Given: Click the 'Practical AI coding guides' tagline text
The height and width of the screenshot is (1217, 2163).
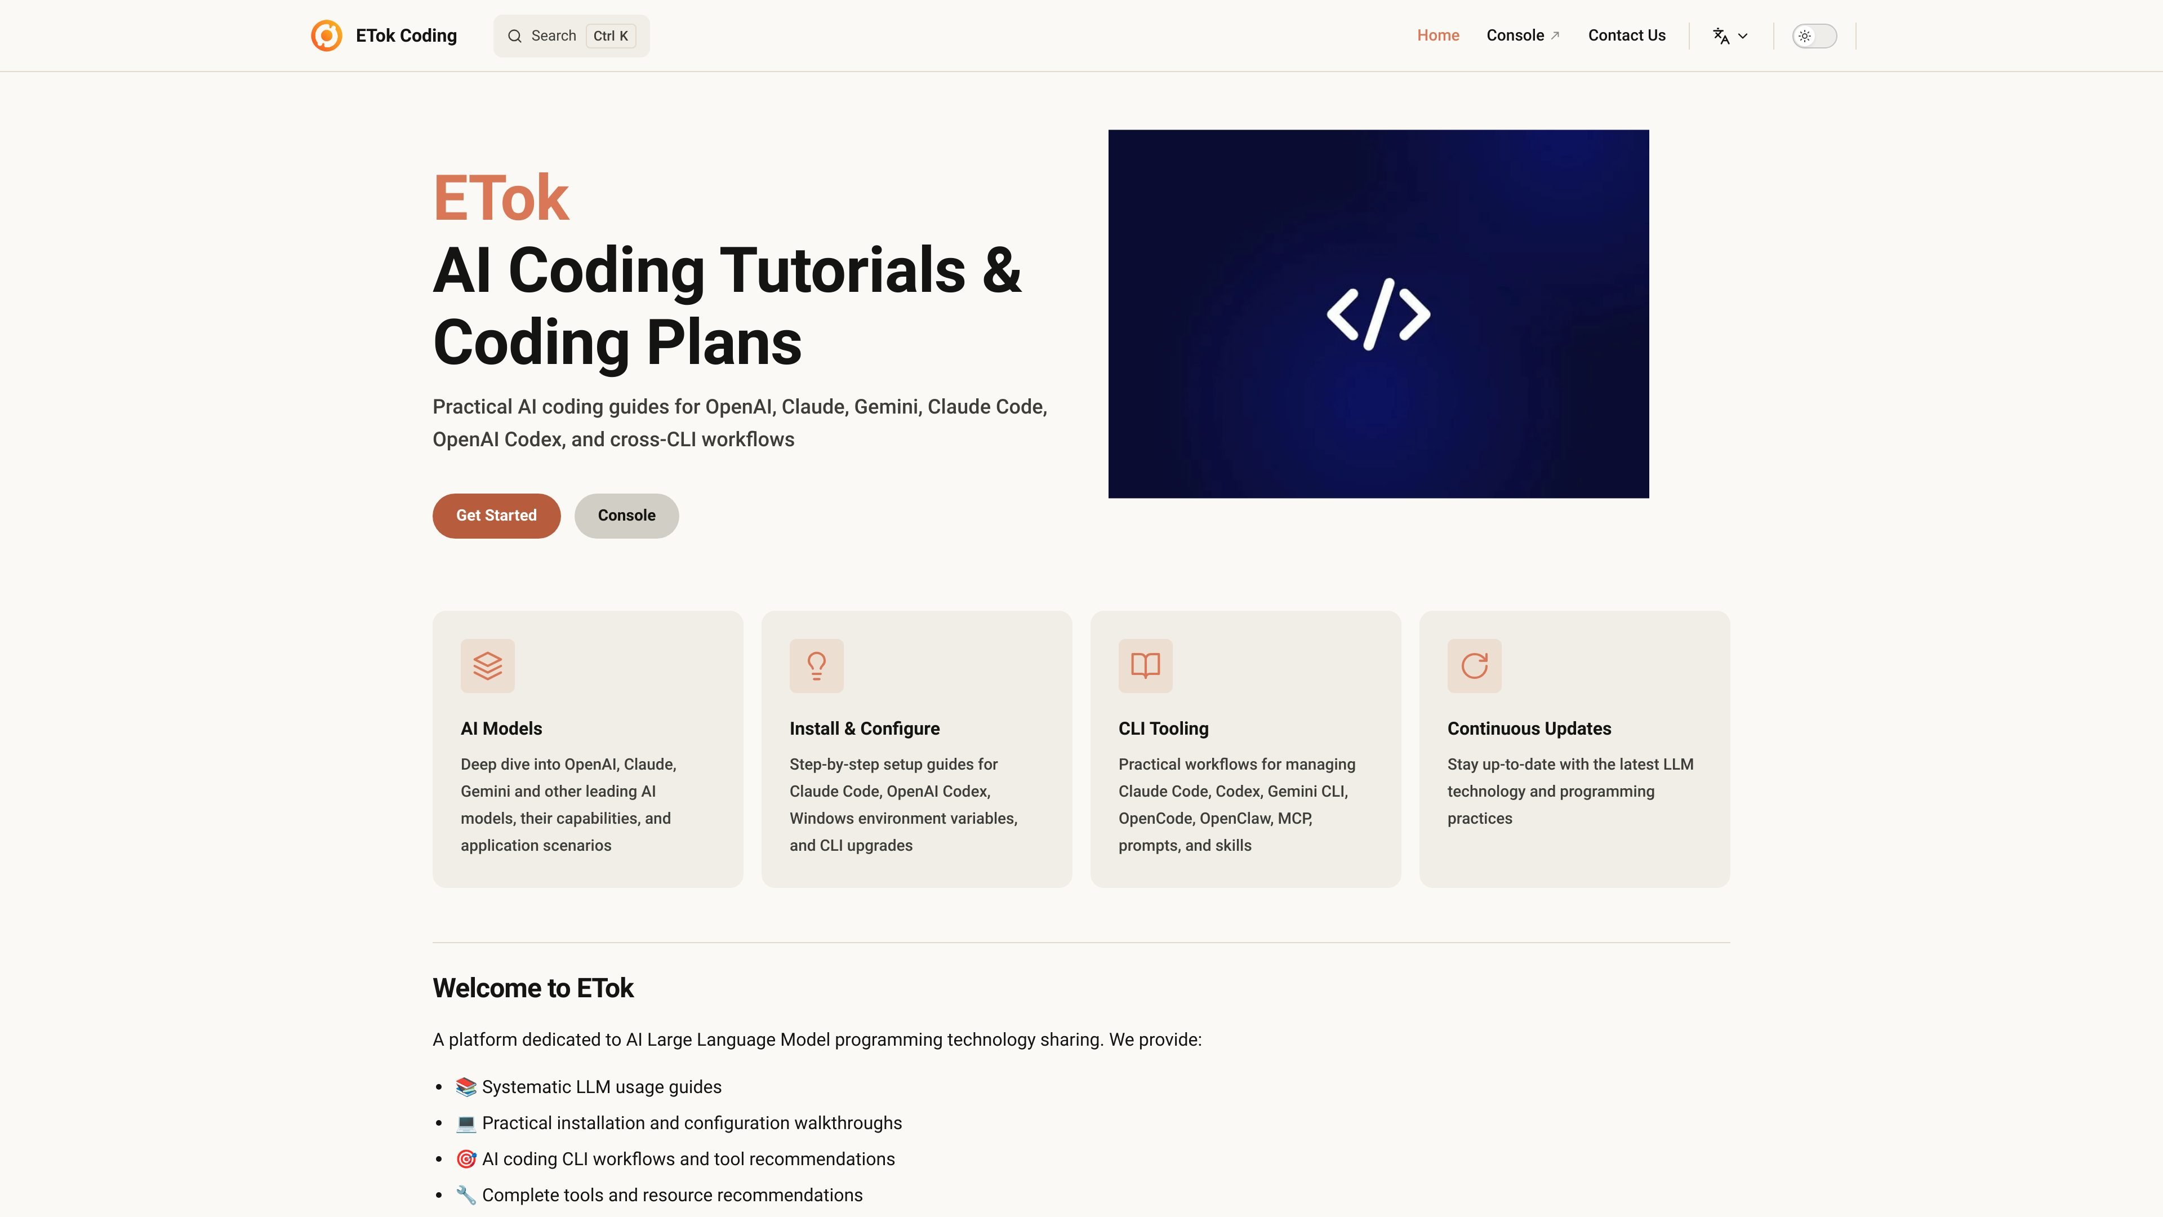Looking at the screenshot, I should point(740,423).
